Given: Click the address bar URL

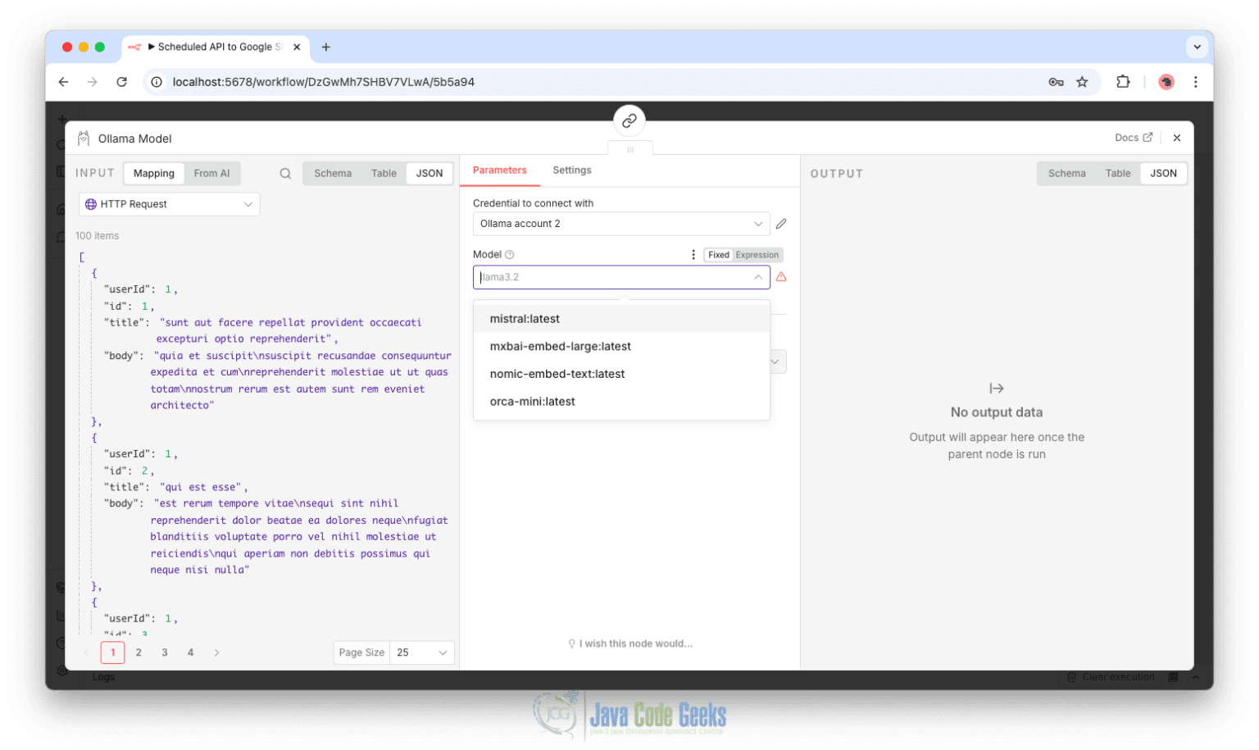Looking at the screenshot, I should tap(324, 82).
